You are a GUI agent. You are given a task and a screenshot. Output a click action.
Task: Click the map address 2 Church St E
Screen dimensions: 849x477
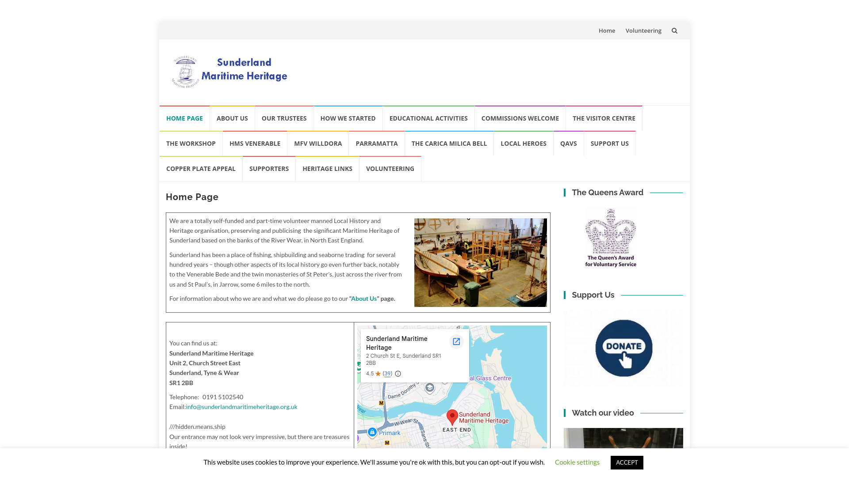(403, 360)
